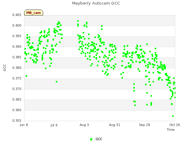This screenshot has height=145, width=193.
Task: Click the 0.375 y-axis value
Action: (x=17, y=79)
